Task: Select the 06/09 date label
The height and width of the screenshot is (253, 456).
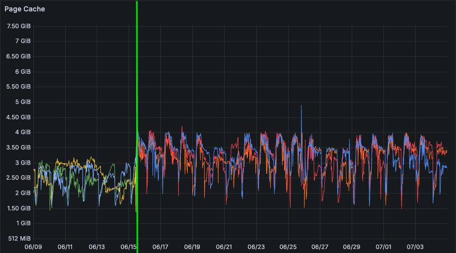Action: tap(33, 247)
